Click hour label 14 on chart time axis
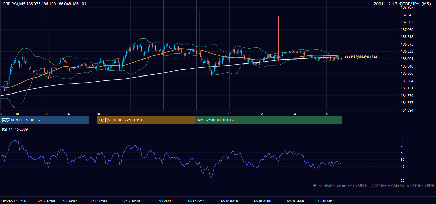The width and height of the screenshot is (436, 204). (x=68, y=114)
